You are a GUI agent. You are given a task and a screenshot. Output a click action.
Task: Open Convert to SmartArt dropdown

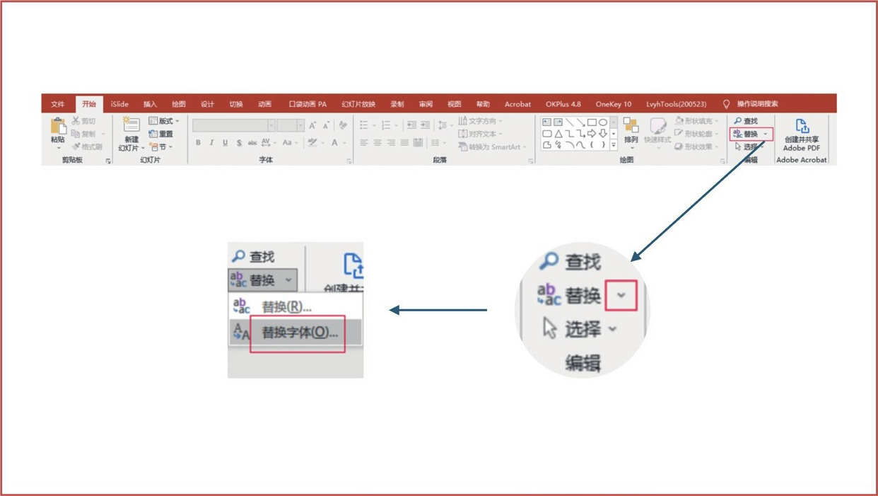tap(493, 147)
